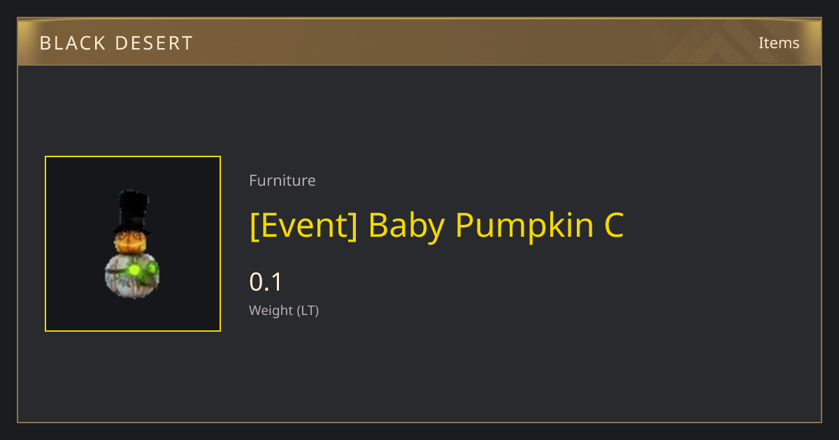Click the orange pumpkin head in icon
Screen dimensions: 839x440
pyautogui.click(x=131, y=242)
